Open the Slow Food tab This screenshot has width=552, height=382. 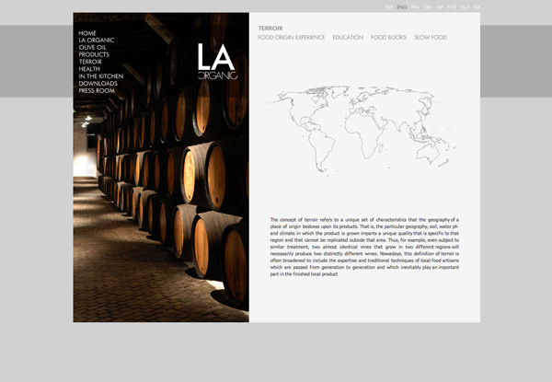pos(431,38)
